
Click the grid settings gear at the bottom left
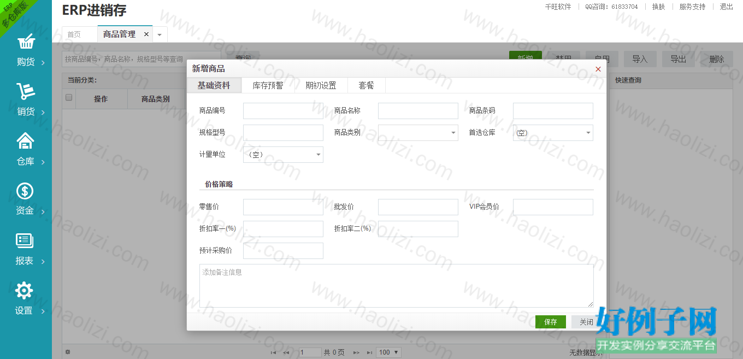tap(68, 352)
